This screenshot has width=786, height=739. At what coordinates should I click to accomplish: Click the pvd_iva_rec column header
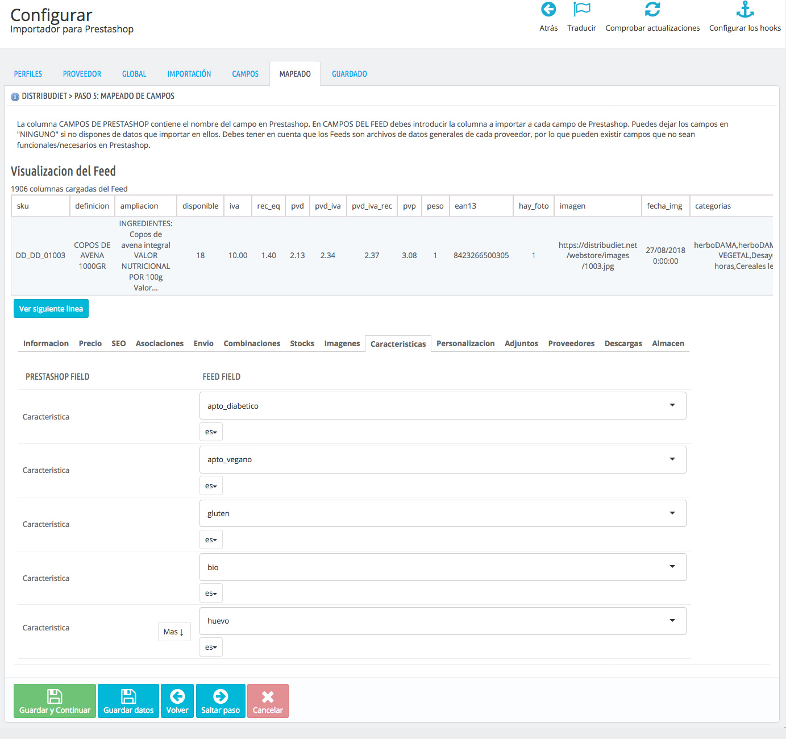(372, 206)
